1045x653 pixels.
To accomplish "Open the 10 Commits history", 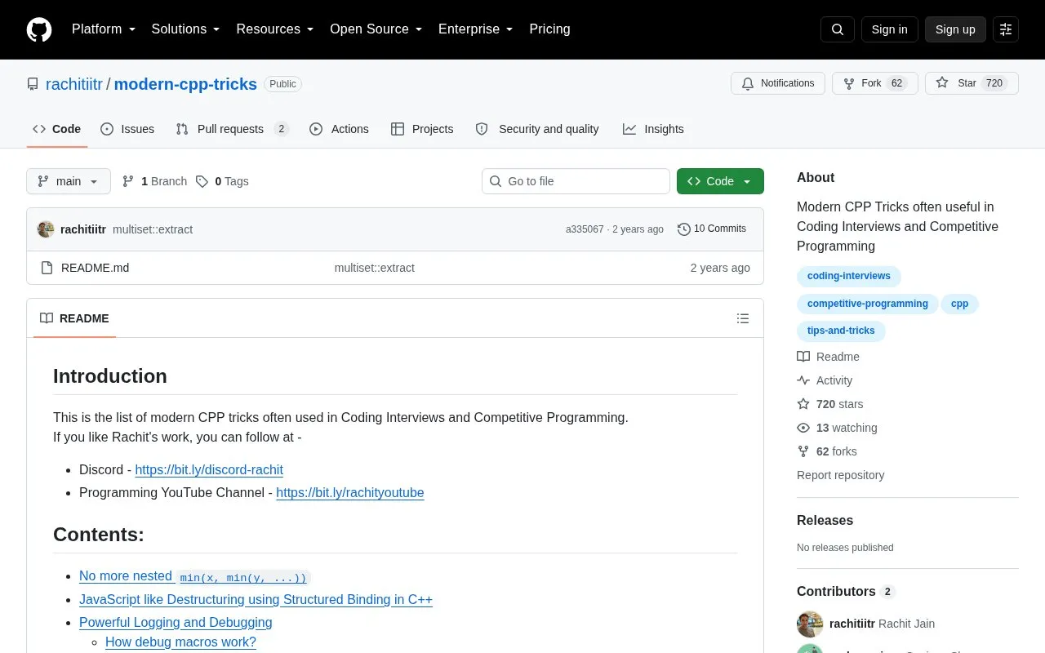I will (712, 229).
